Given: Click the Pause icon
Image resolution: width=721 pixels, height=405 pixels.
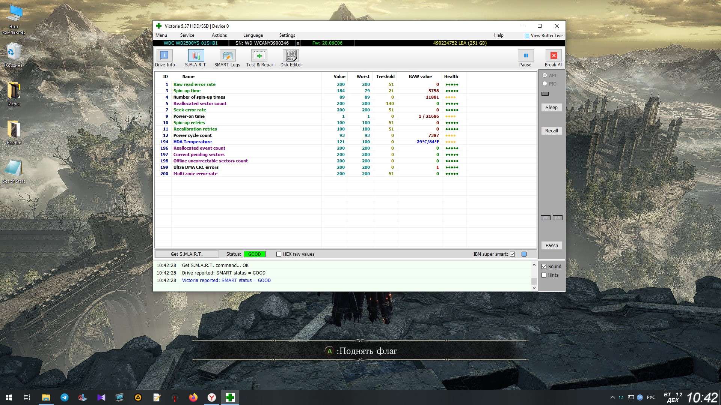Looking at the screenshot, I should coord(525,56).
